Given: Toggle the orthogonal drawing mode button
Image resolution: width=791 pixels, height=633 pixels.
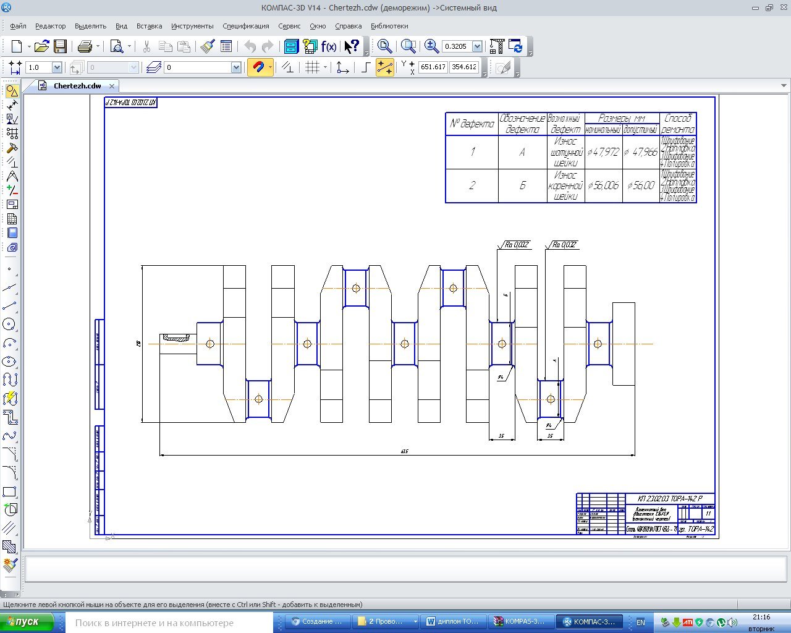Looking at the screenshot, I should (365, 67).
